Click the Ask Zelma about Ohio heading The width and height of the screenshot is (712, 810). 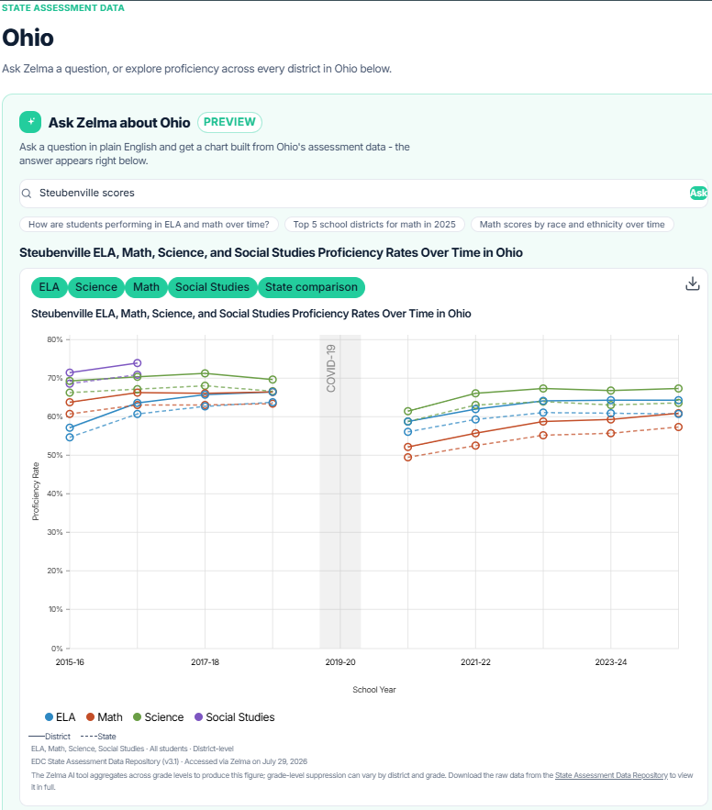[x=119, y=123]
